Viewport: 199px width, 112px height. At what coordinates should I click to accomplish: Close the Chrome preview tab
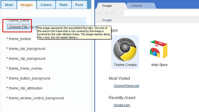click(x=152, y=6)
